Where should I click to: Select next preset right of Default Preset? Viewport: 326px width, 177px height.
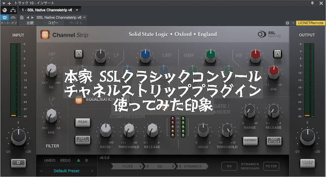coord(92,171)
